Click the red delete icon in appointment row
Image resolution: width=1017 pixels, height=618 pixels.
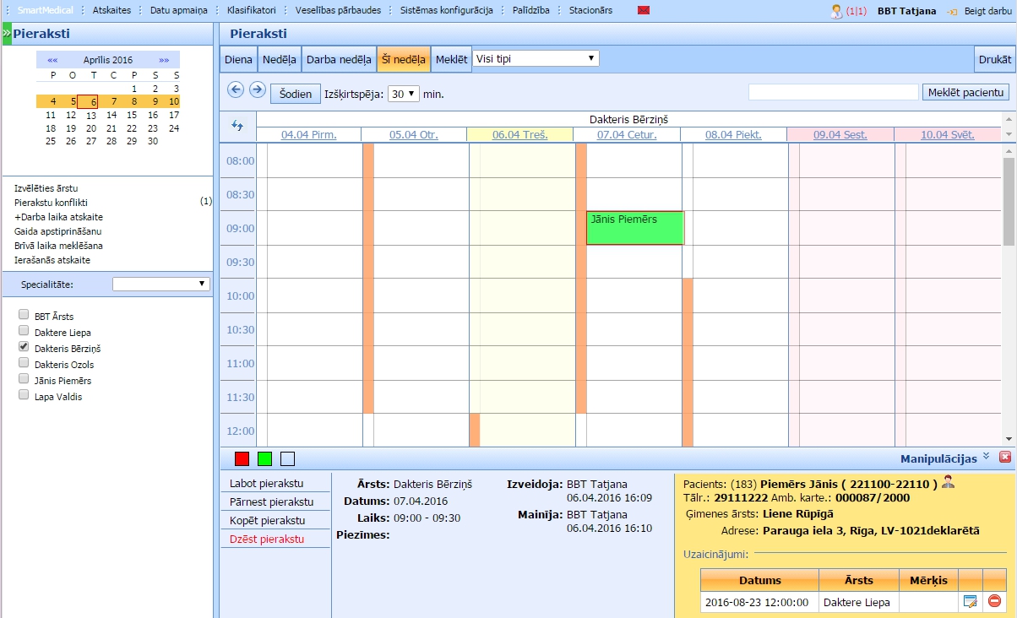(994, 602)
